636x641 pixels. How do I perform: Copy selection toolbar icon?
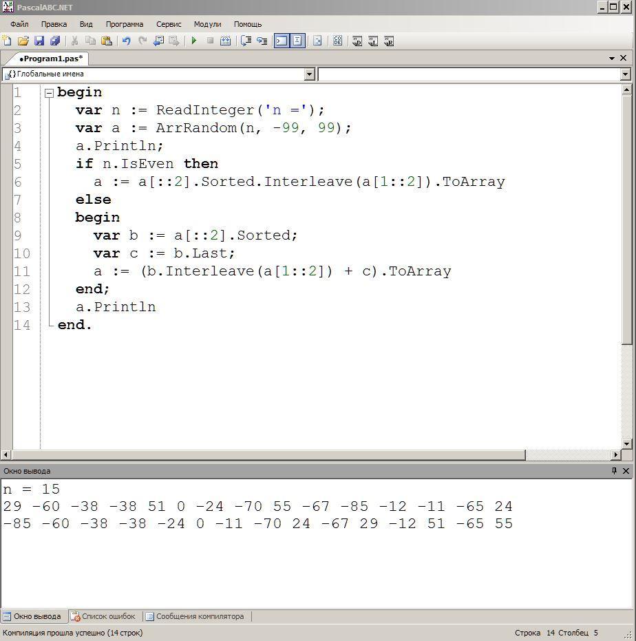[90, 41]
